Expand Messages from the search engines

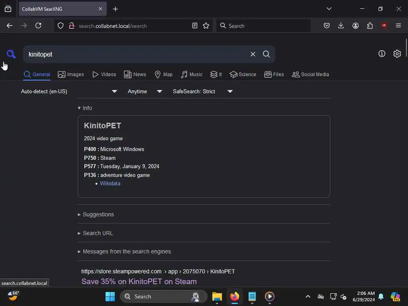[124, 252]
